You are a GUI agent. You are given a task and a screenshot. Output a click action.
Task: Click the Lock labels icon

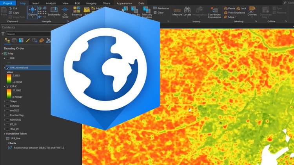238,9
